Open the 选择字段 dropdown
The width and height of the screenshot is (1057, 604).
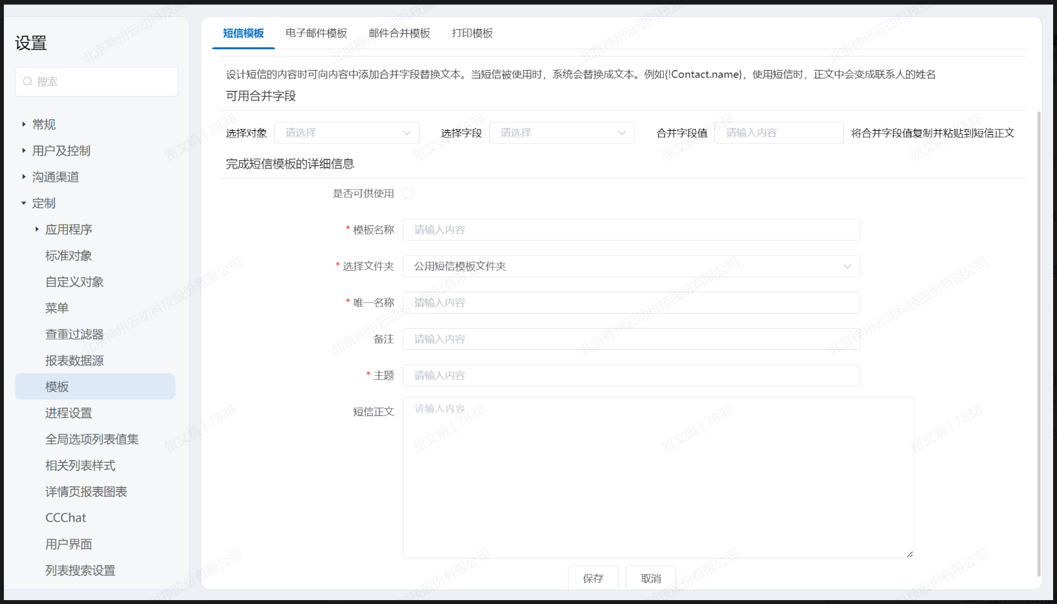(x=562, y=133)
